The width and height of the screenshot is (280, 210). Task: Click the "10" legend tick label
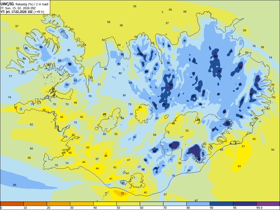pos(25,208)
